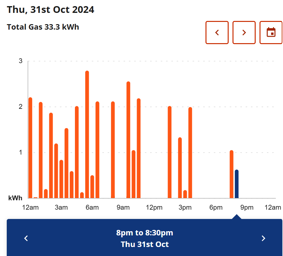Click the "8pm to 8:30pm" time slot label
Screen dimensions: 283x256
coord(145,233)
